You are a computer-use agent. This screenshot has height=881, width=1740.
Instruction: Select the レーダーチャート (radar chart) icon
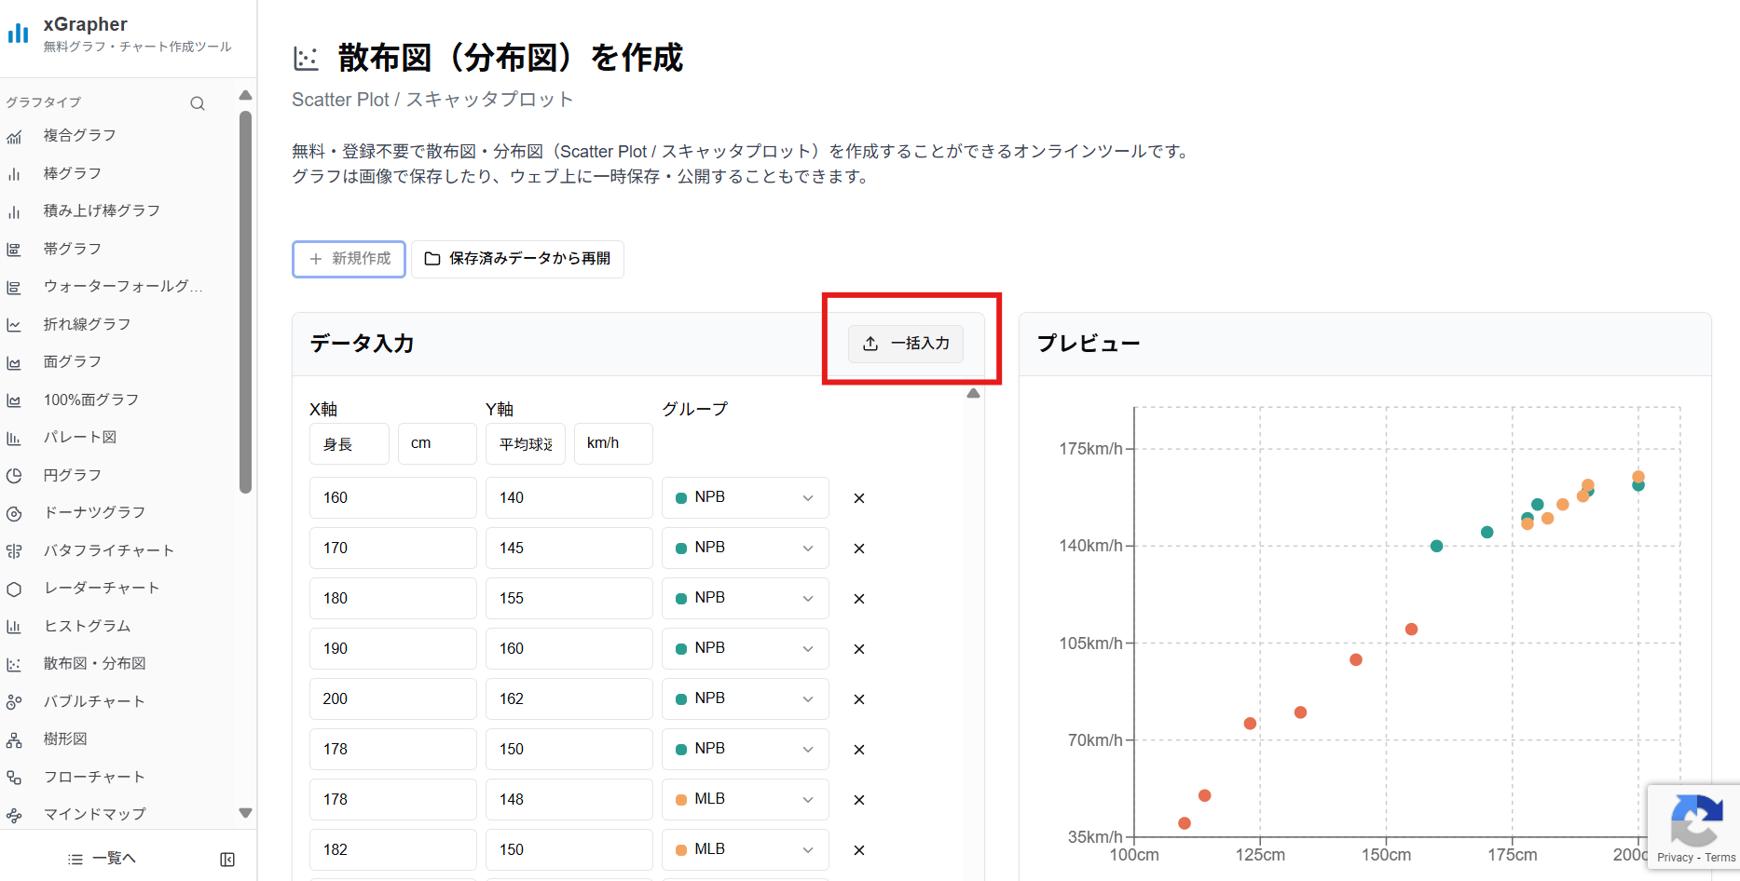click(x=15, y=588)
